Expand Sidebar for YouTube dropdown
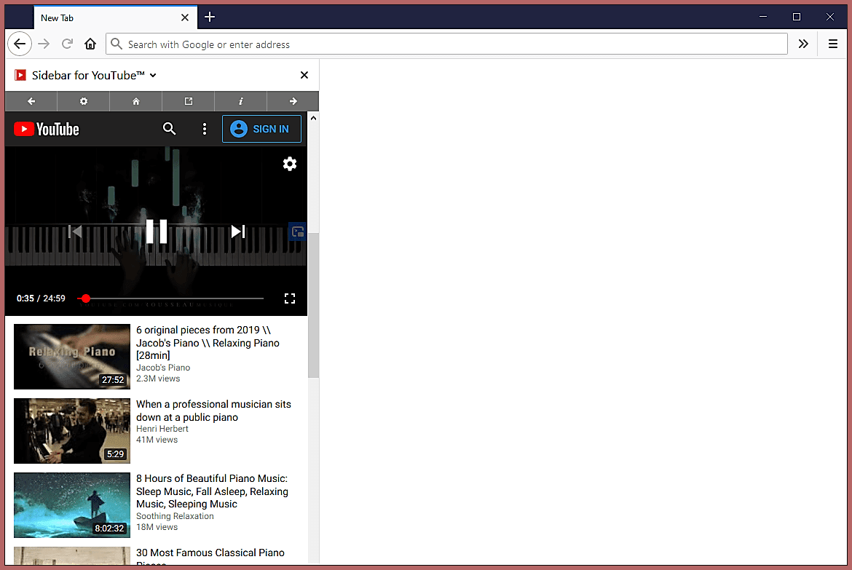The width and height of the screenshot is (852, 570). [x=153, y=76]
